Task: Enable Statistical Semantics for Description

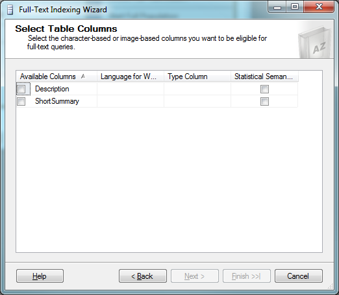Action: click(264, 89)
